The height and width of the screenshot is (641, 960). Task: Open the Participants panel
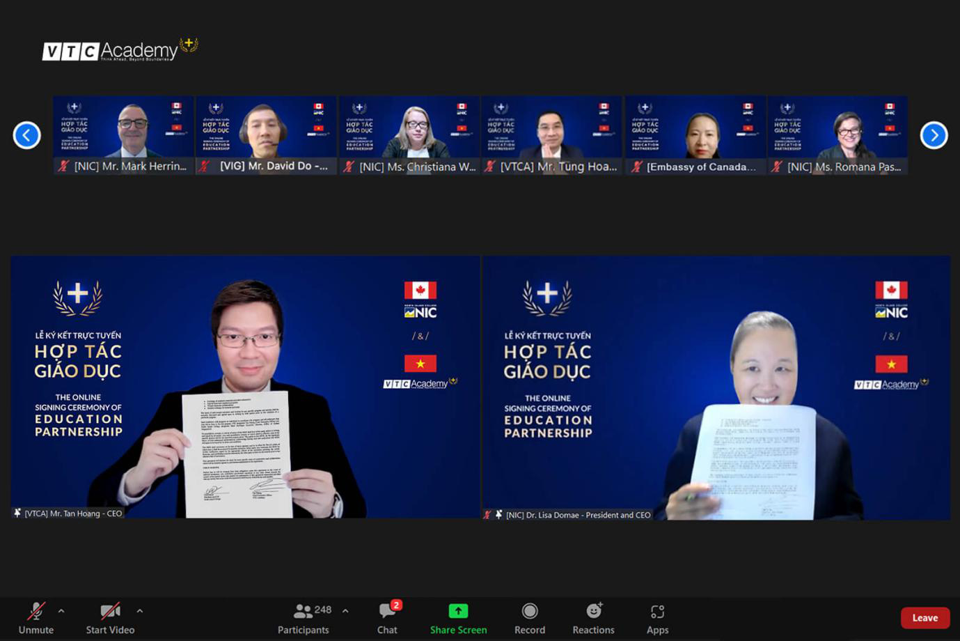click(303, 617)
